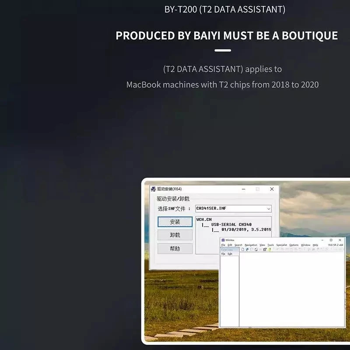Open Edit menu in Case Data panel
The image size is (350, 350).
230,254
